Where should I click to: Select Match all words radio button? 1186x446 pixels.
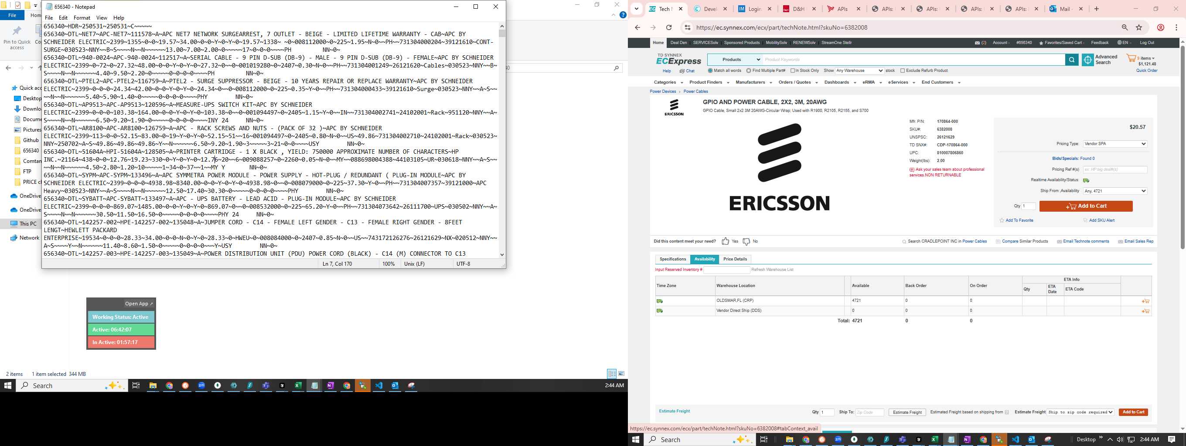click(710, 71)
